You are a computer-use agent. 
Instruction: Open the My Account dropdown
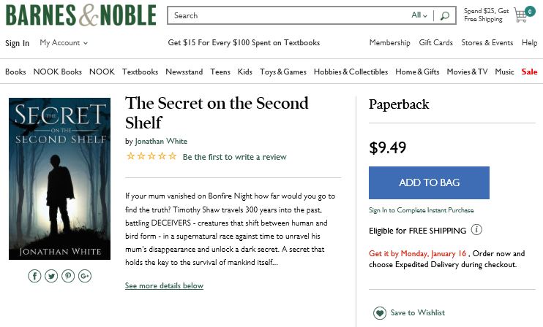click(x=64, y=43)
